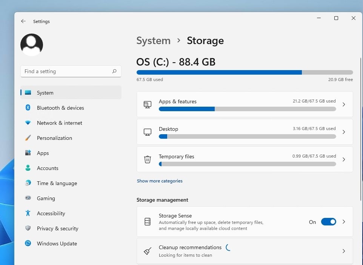Click the Gaming controller icon

point(28,198)
